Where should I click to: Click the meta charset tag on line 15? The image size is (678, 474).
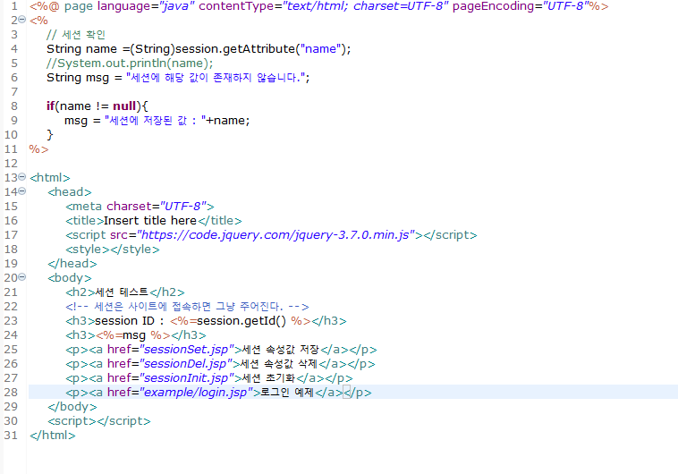140,207
